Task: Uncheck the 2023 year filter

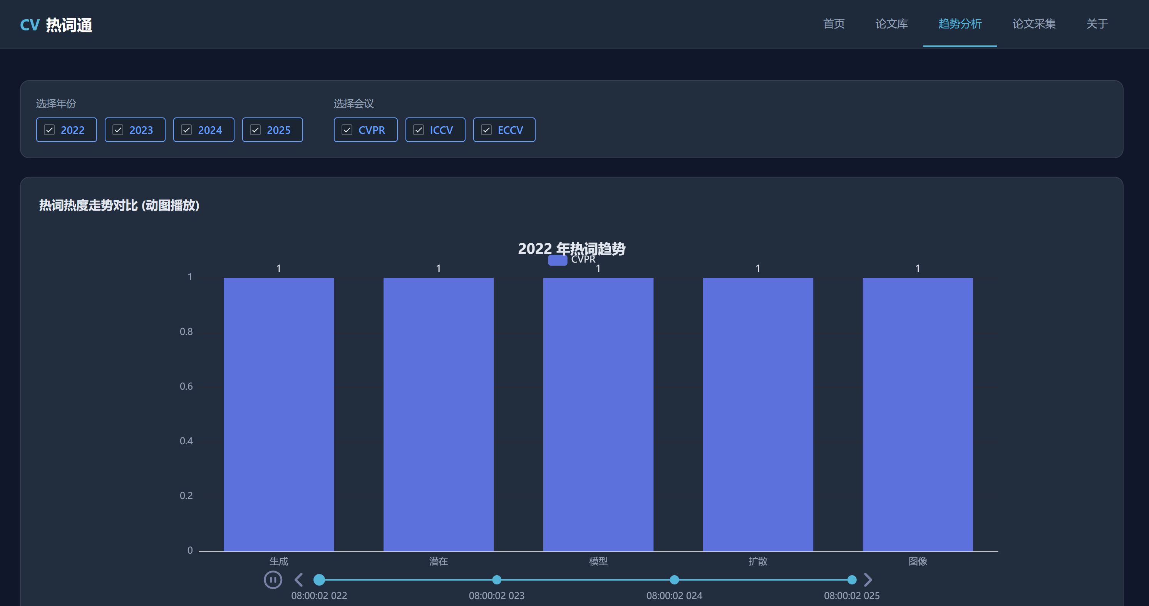Action: (135, 130)
